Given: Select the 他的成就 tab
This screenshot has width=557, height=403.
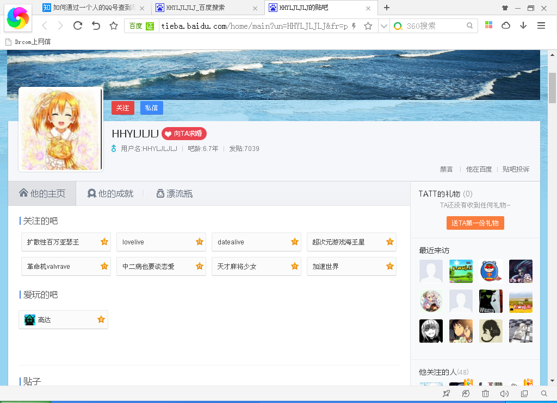Looking at the screenshot, I should pos(110,193).
